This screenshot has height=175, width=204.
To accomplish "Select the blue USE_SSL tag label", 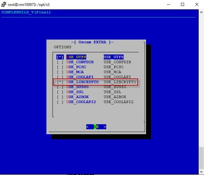I will tap(75, 92).
